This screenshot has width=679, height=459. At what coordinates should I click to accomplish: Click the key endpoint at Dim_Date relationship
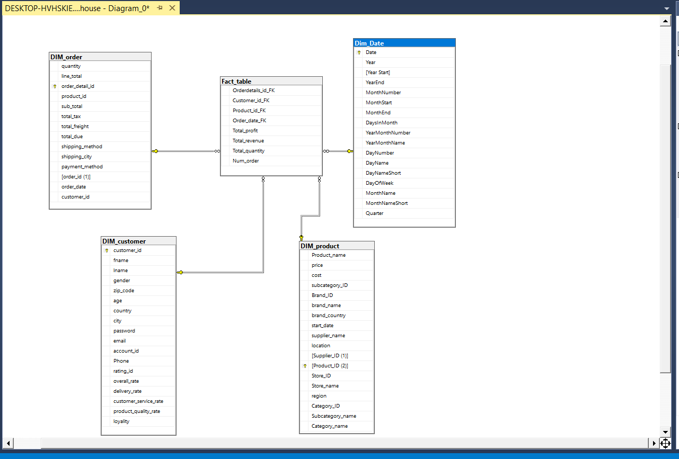coord(350,151)
